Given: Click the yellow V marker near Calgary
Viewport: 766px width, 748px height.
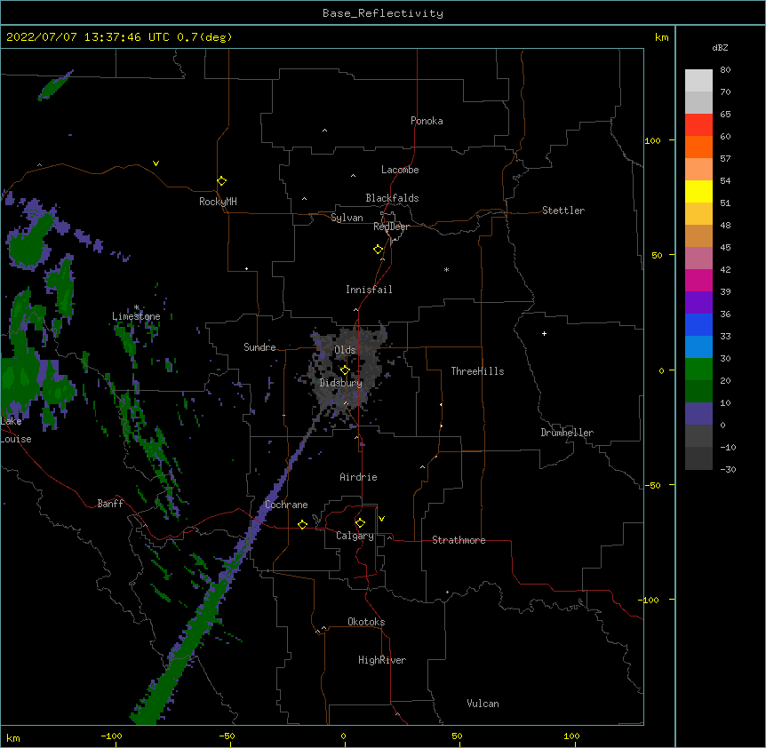Looking at the screenshot, I should click(x=381, y=519).
